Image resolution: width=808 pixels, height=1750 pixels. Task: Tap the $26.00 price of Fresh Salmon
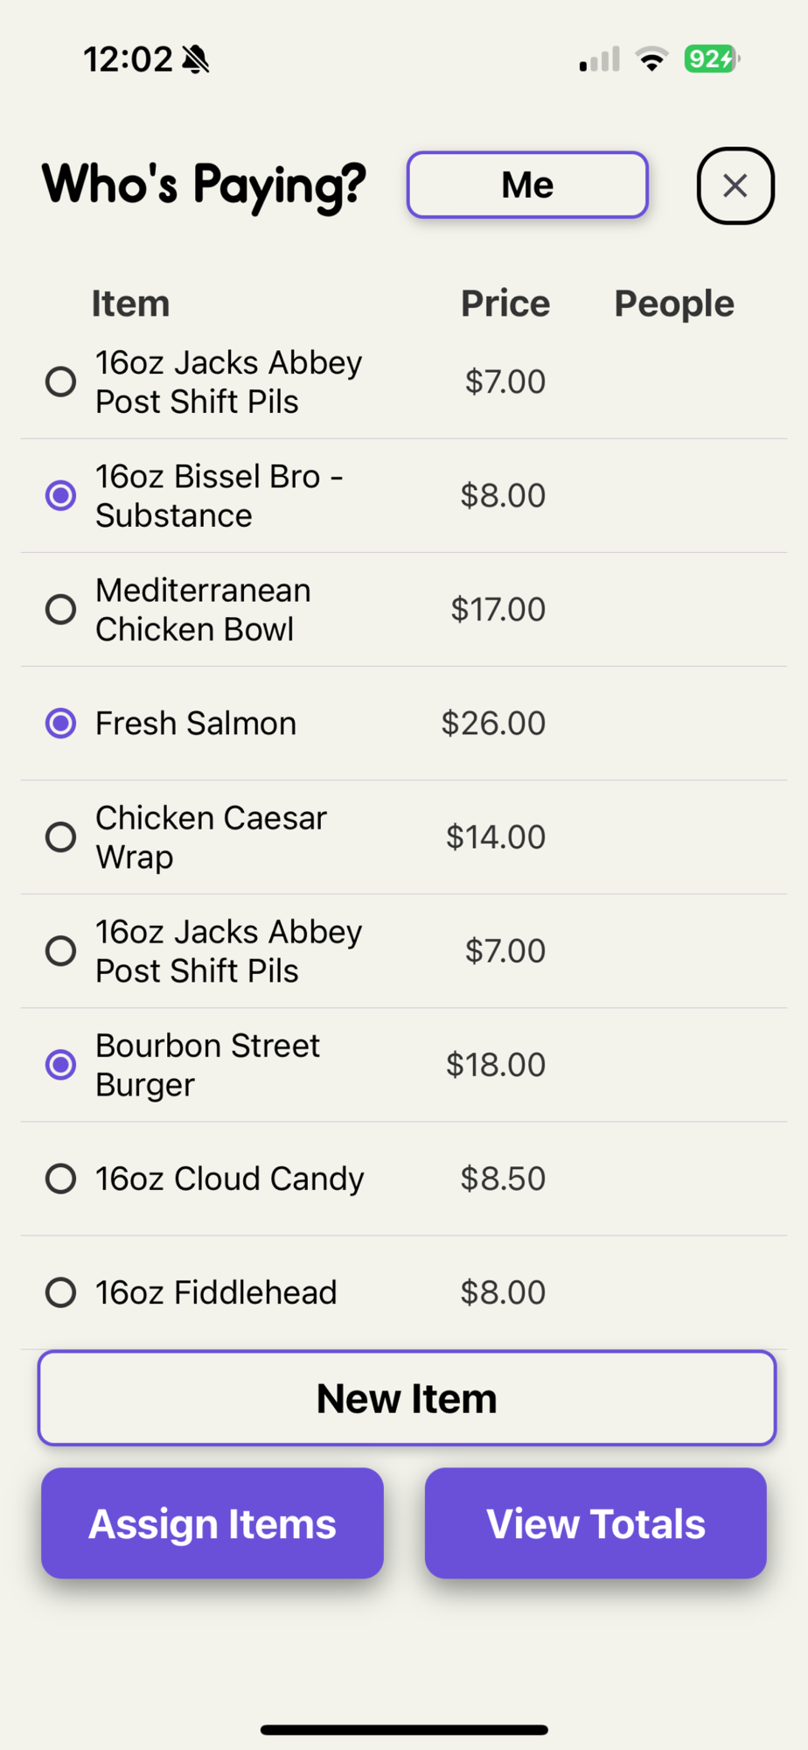493,724
